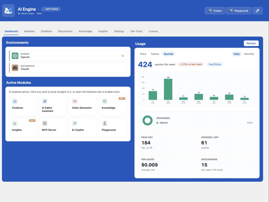This screenshot has height=202, width=269.
Task: Open the AI Copilot card label
Action: click(x=78, y=130)
